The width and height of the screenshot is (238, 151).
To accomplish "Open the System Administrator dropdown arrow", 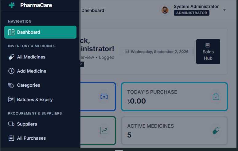I will (x=224, y=10).
